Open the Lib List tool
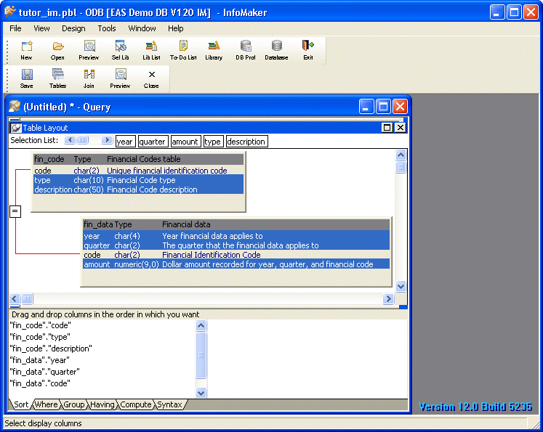Image resolution: width=543 pixels, height=432 pixels. click(151, 50)
